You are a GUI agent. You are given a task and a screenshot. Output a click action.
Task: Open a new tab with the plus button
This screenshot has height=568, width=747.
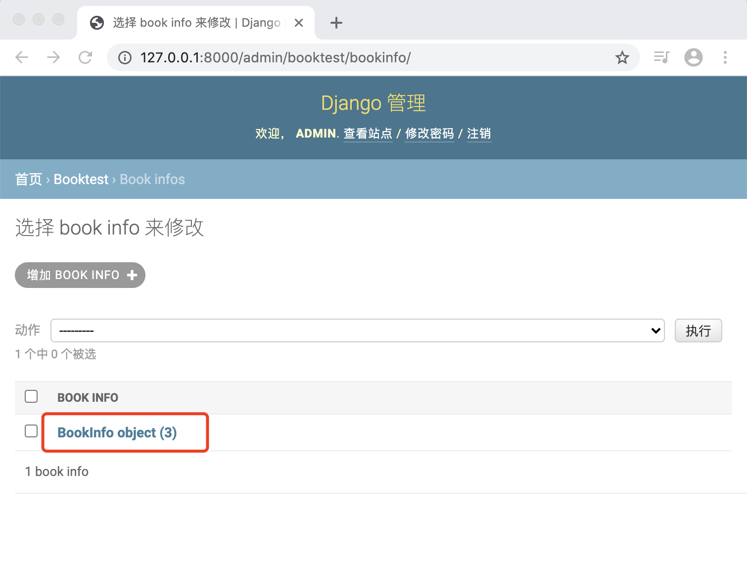click(x=336, y=22)
